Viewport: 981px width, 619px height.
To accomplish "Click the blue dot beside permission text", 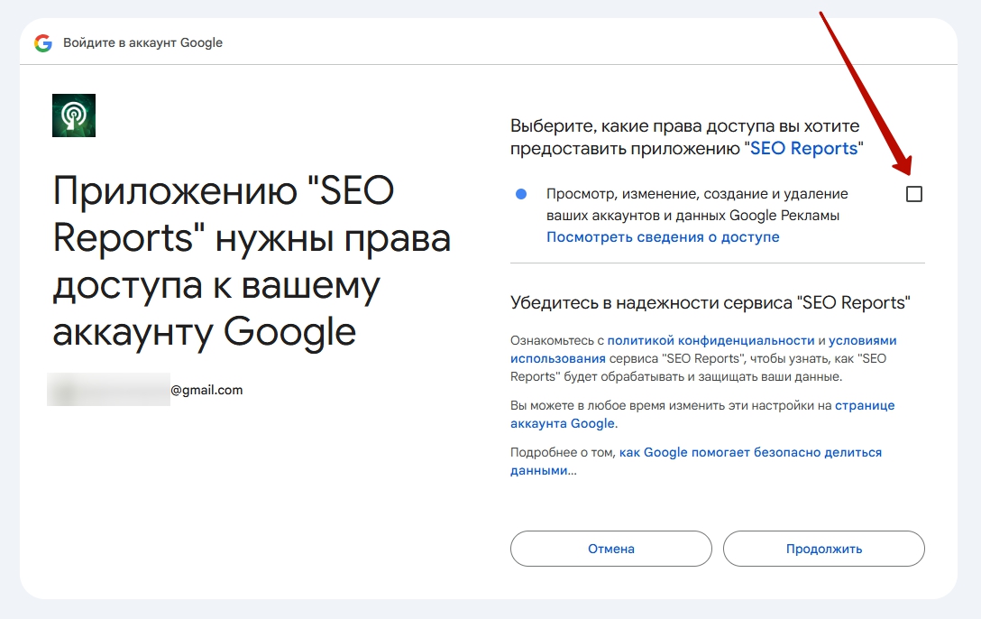I will pyautogui.click(x=520, y=194).
